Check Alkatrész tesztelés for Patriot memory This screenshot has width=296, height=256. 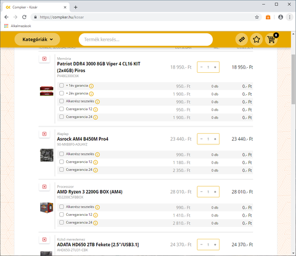62,101
